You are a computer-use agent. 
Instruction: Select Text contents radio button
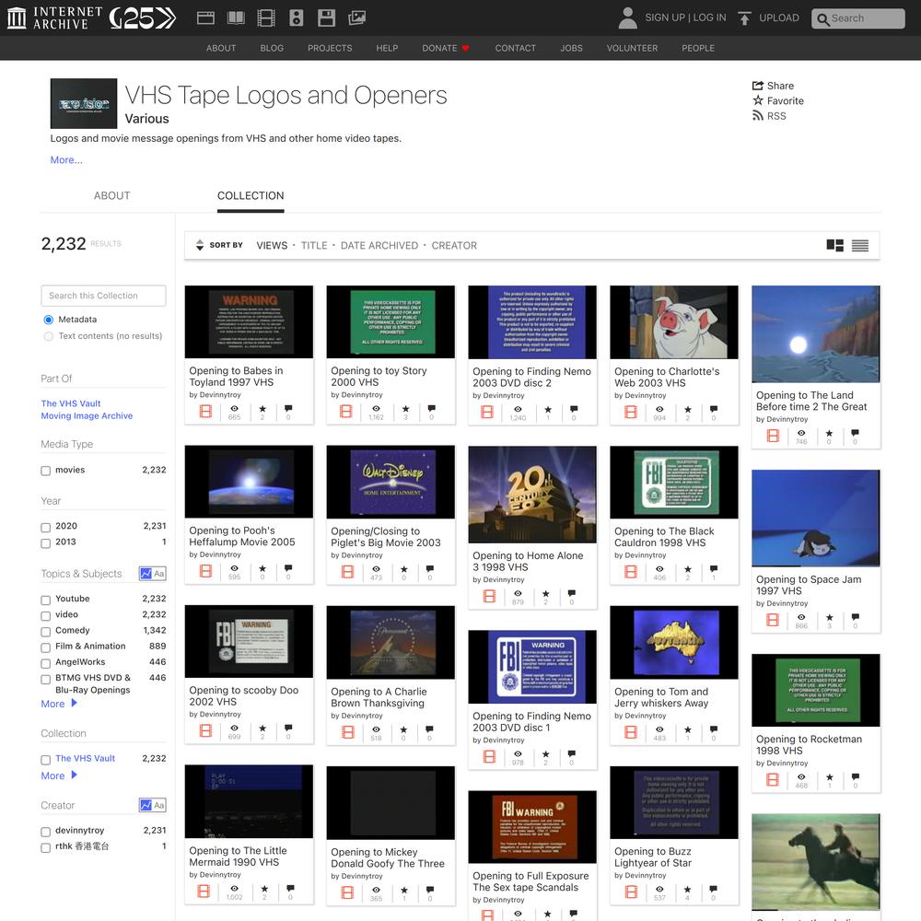(x=48, y=336)
